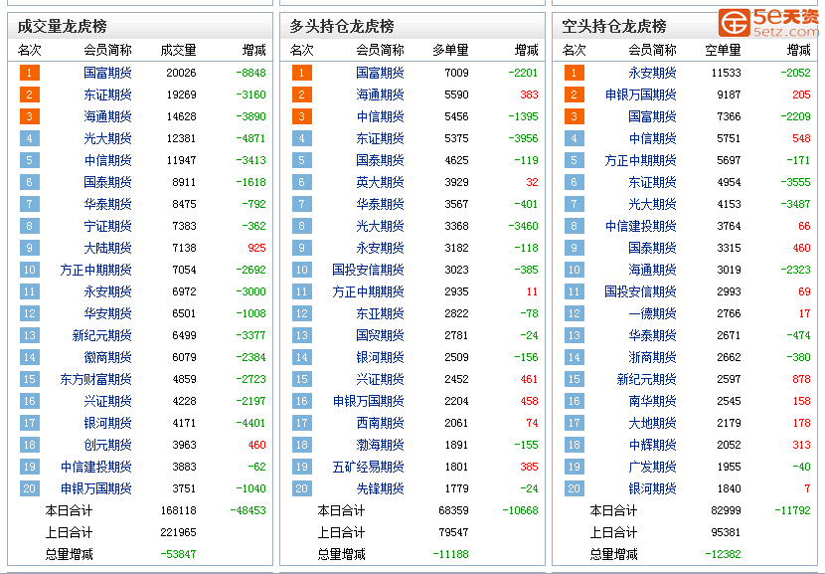Select the 空头持仓龙虎榜 panel title
Viewport: 825px width, 574px height.
[x=614, y=26]
